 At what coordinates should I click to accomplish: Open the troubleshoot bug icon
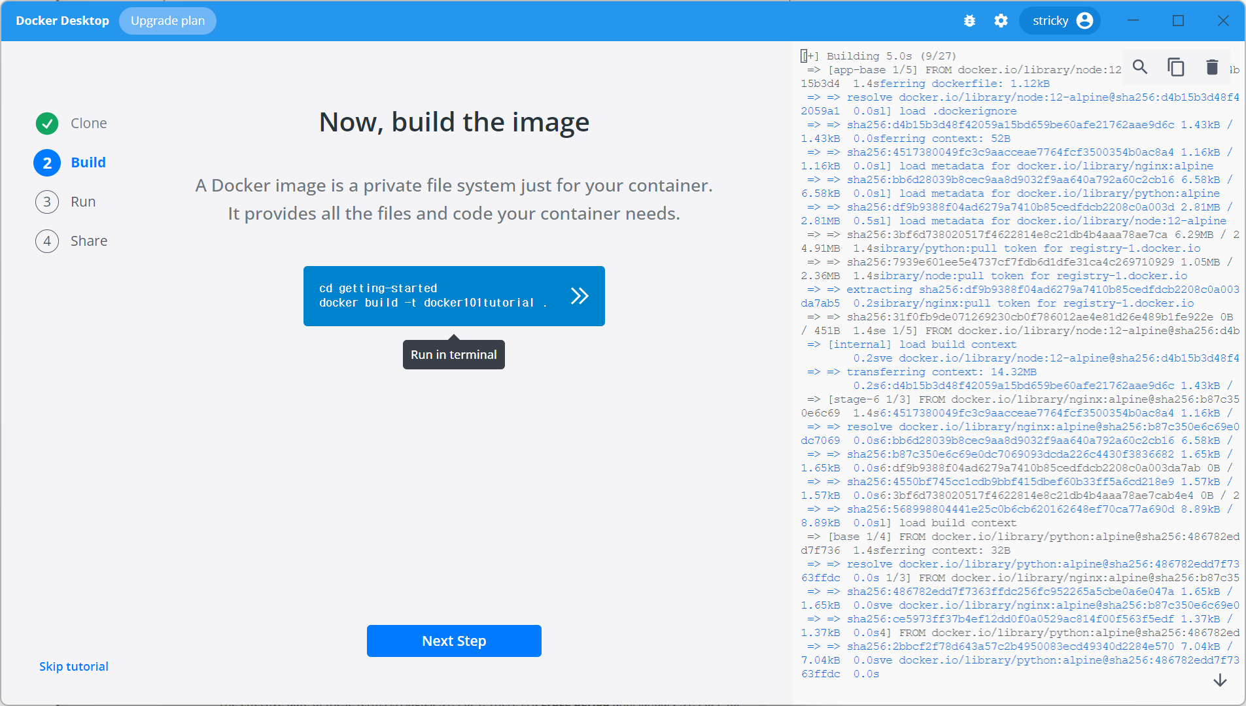click(x=969, y=21)
